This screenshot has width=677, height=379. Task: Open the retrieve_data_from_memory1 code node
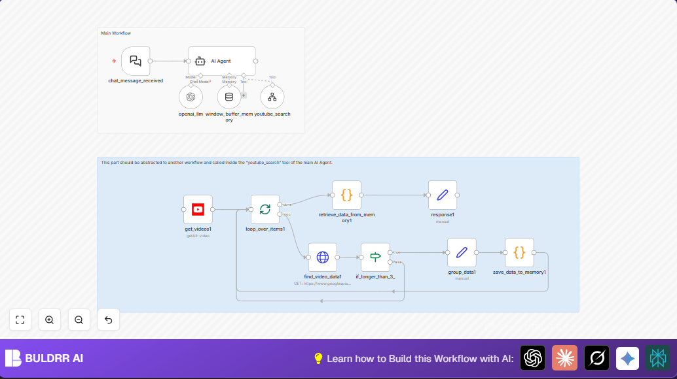pos(347,195)
